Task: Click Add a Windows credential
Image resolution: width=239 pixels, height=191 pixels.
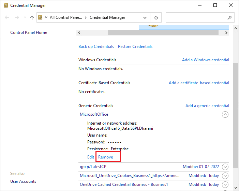Action: pyautogui.click(x=206, y=60)
